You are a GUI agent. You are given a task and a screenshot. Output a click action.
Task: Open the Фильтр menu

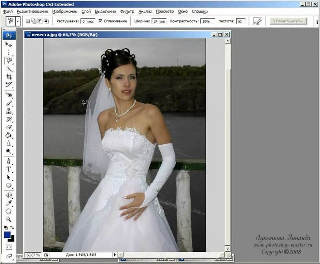(x=127, y=11)
